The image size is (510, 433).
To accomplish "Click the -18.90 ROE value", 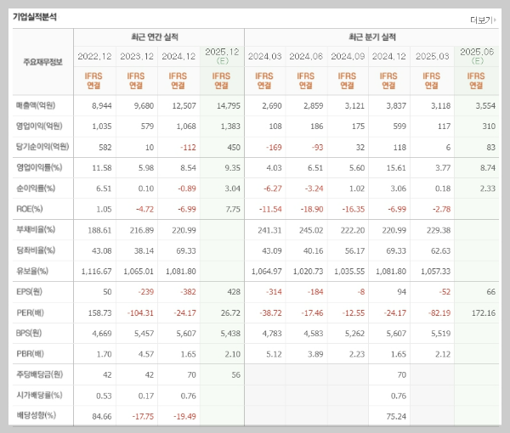I will (x=312, y=209).
